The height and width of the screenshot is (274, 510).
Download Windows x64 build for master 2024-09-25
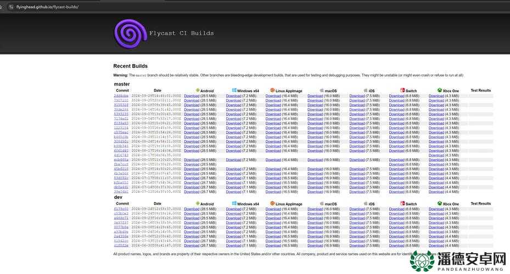click(233, 100)
